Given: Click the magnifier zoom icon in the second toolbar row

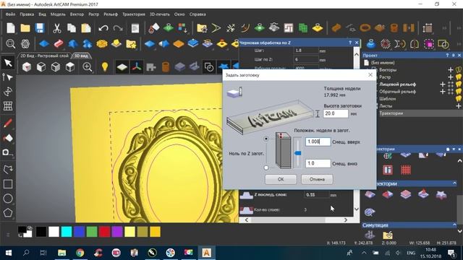Looking at the screenshot, I should pos(11,44).
